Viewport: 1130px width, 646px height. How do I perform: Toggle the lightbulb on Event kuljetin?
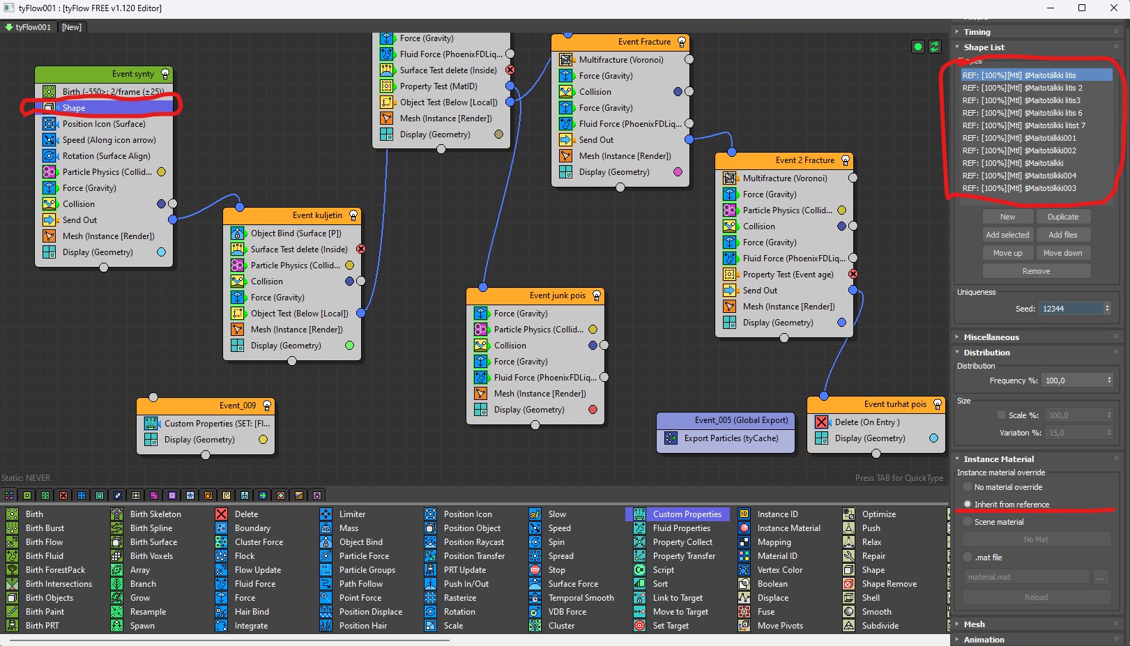[353, 215]
